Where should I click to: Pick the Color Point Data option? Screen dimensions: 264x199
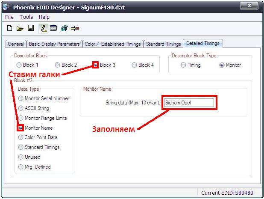click(x=21, y=137)
